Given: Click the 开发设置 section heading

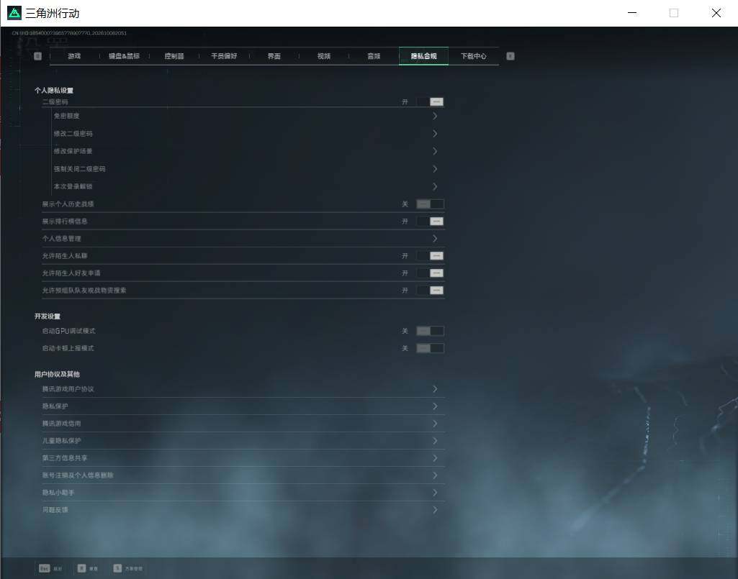Looking at the screenshot, I should (48, 316).
